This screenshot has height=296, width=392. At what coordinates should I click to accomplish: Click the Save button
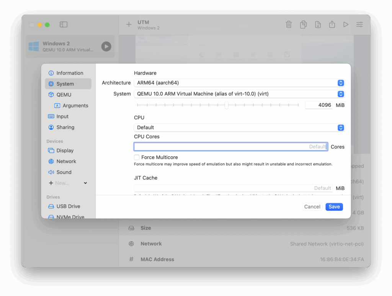(334, 207)
